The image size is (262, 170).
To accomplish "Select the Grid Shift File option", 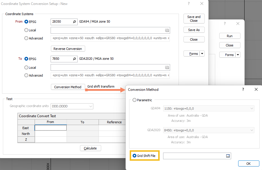I will [134, 156].
